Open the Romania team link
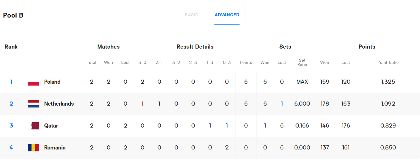 55,148
